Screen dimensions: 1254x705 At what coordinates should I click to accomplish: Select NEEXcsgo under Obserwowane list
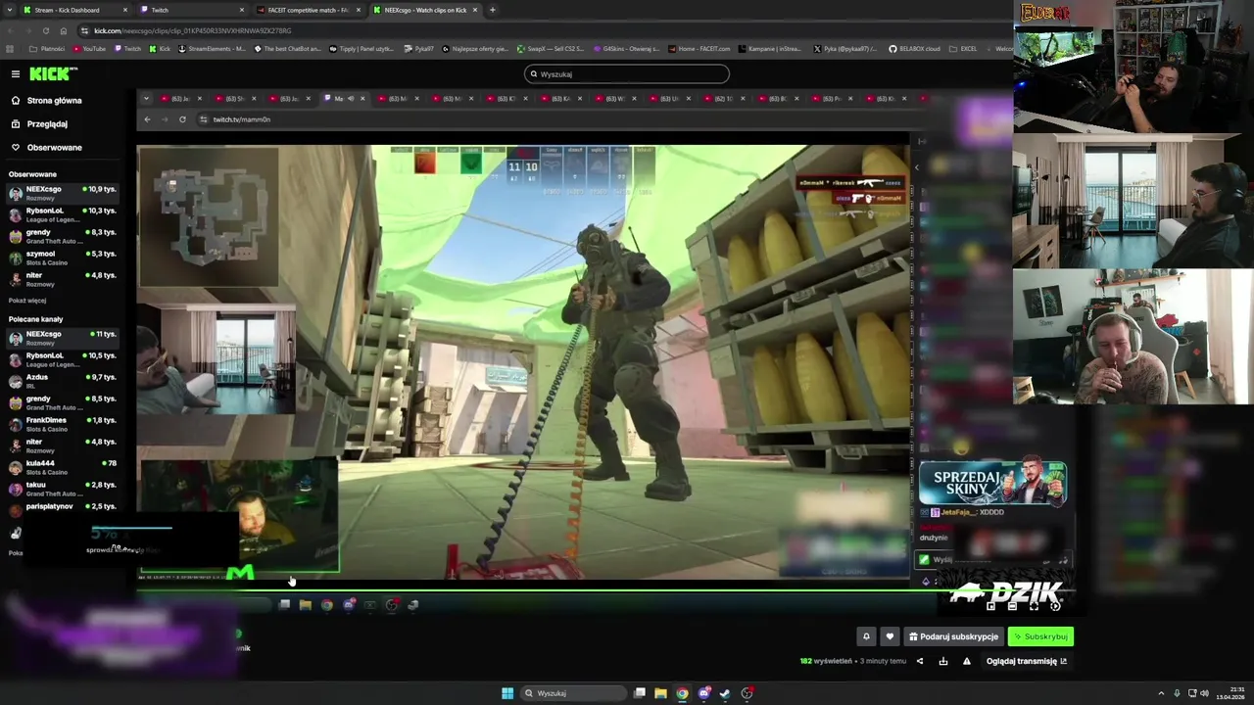(63, 193)
